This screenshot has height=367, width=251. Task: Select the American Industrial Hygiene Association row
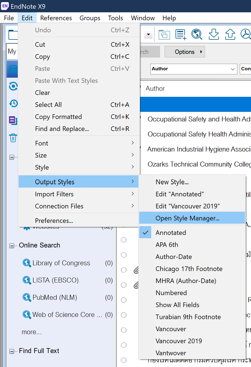pos(195,149)
